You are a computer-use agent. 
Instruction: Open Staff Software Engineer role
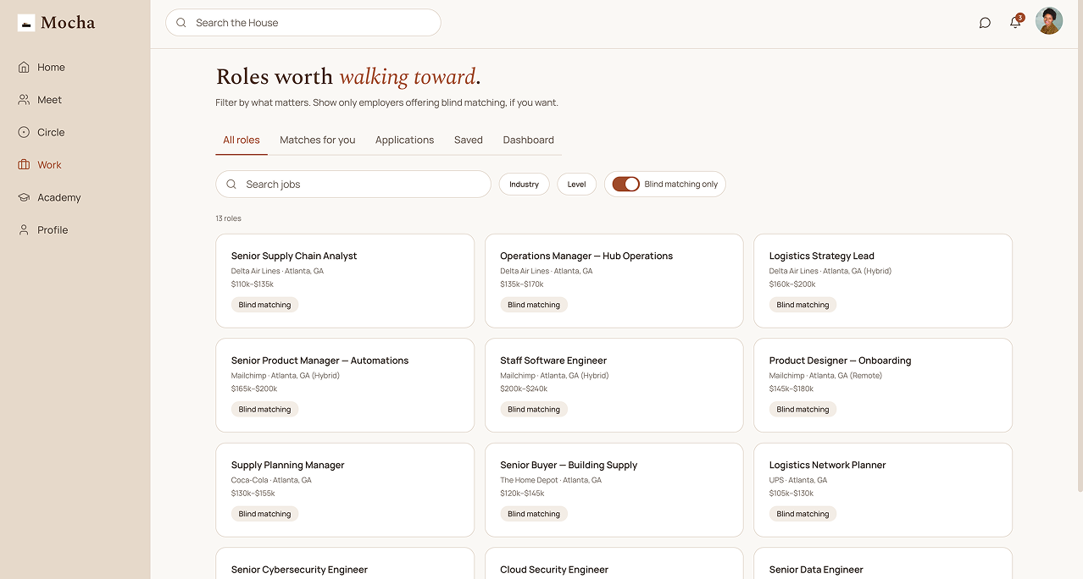(x=614, y=385)
